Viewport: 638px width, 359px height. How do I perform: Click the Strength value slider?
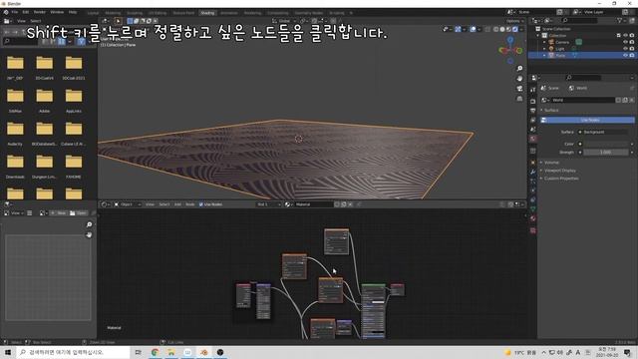click(x=605, y=153)
